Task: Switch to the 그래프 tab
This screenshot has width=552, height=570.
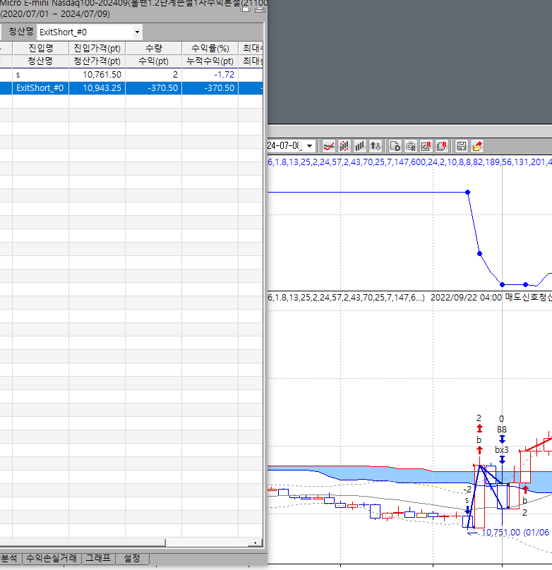Action: tap(98, 558)
